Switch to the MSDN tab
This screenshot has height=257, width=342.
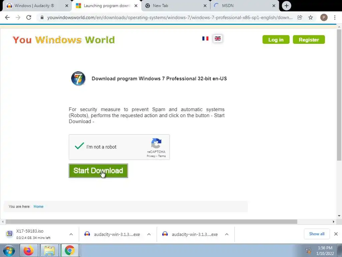[x=245, y=6]
